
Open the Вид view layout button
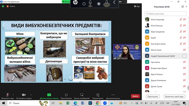[x=137, y=6]
